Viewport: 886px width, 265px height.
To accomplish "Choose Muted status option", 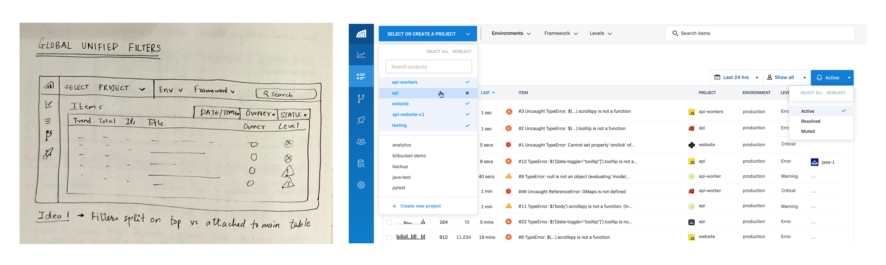I will [x=808, y=131].
